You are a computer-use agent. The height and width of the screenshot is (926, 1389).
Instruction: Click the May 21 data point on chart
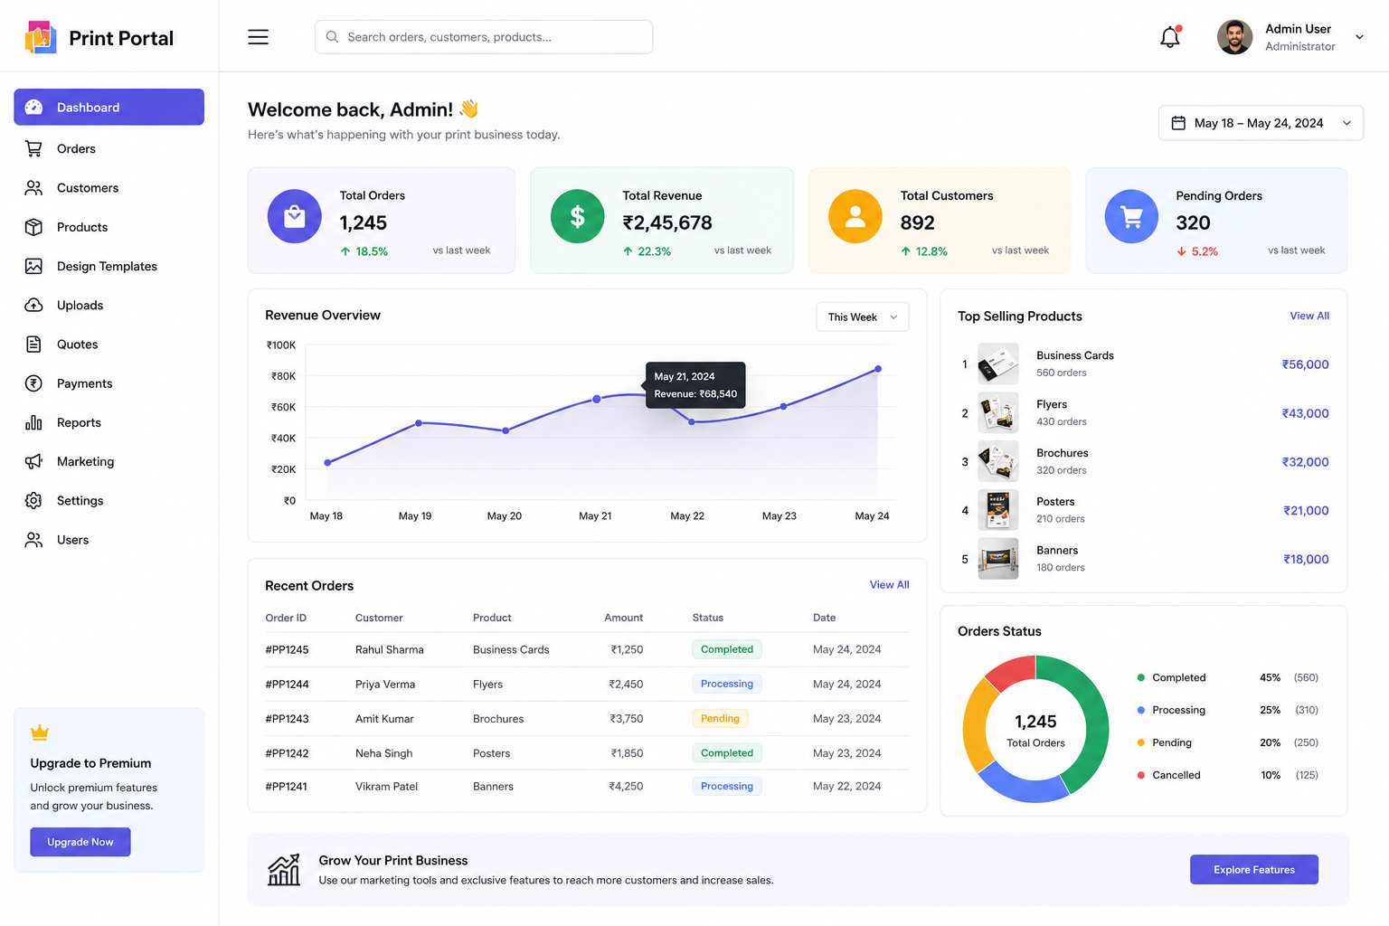[x=597, y=399]
